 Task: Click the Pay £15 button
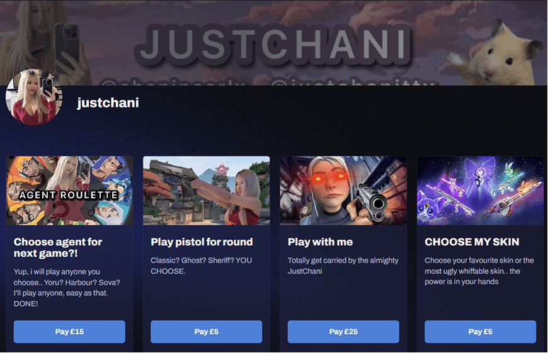pos(69,332)
